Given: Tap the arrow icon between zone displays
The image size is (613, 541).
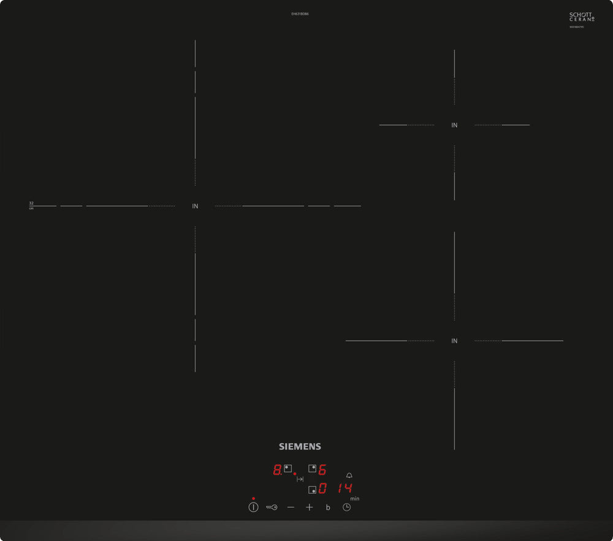Looking at the screenshot, I should pos(300,479).
